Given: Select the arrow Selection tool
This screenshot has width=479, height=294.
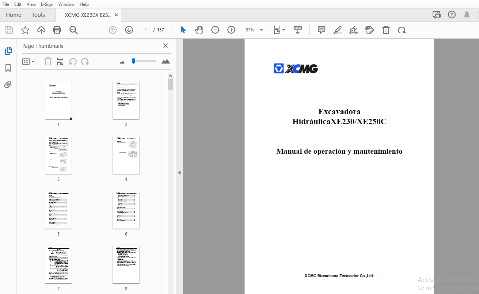Looking at the screenshot, I should click(183, 30).
